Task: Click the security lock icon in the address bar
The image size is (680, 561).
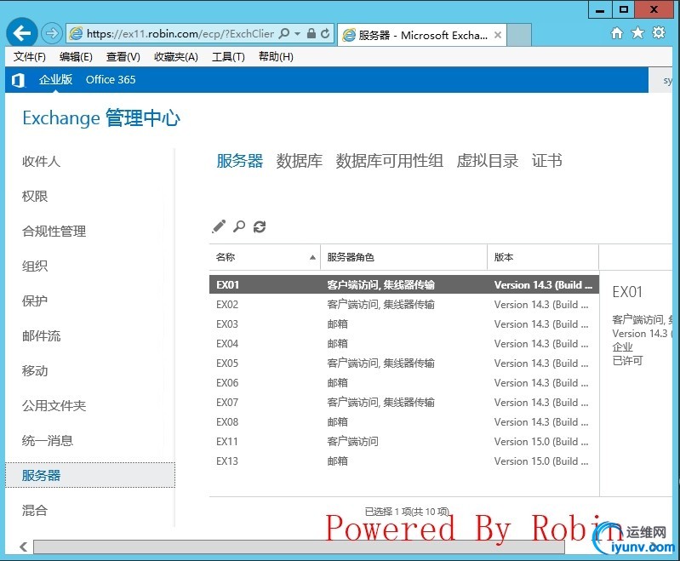Action: (x=311, y=33)
